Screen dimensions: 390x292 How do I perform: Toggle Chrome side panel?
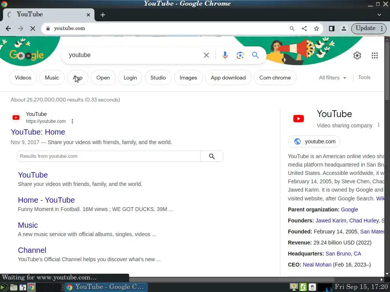(x=332, y=29)
